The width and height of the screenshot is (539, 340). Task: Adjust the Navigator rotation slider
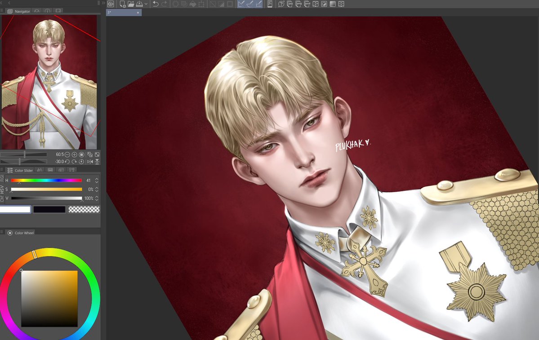(x=23, y=161)
